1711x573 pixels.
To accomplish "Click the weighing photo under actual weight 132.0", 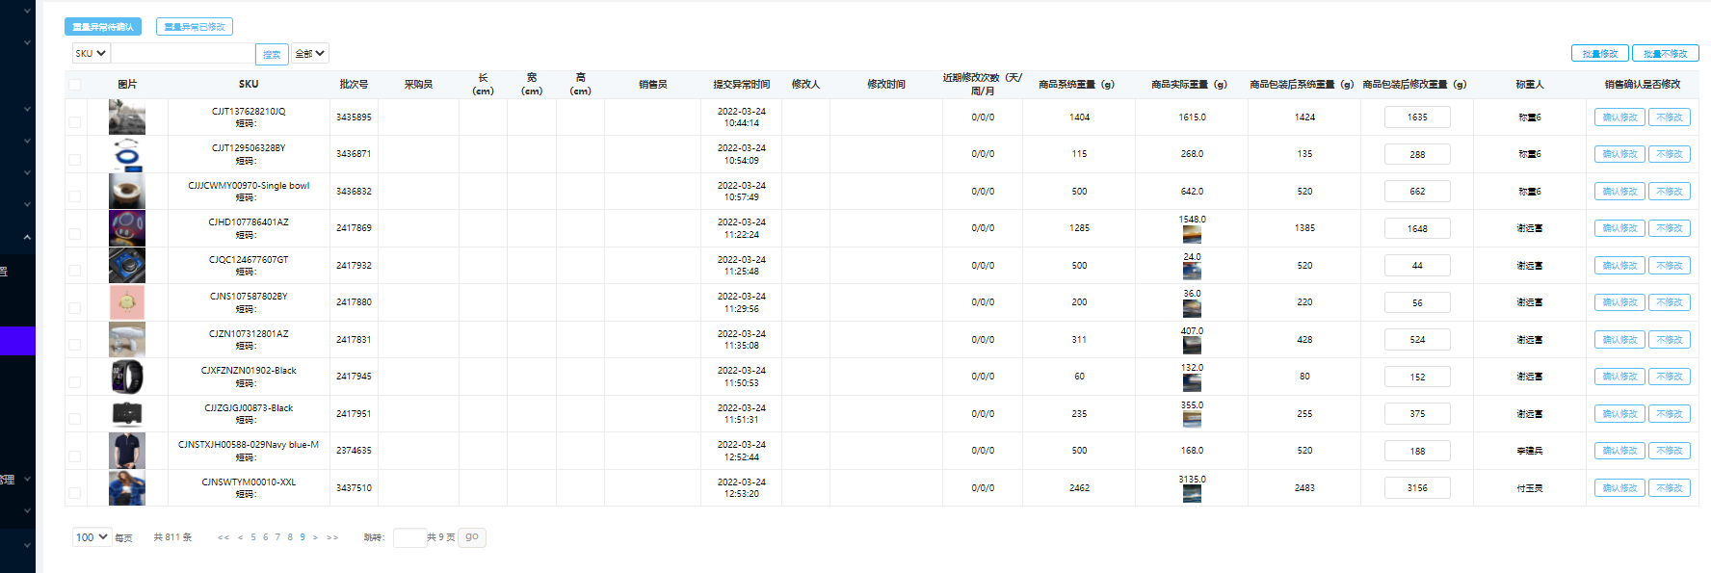I will click(1192, 382).
